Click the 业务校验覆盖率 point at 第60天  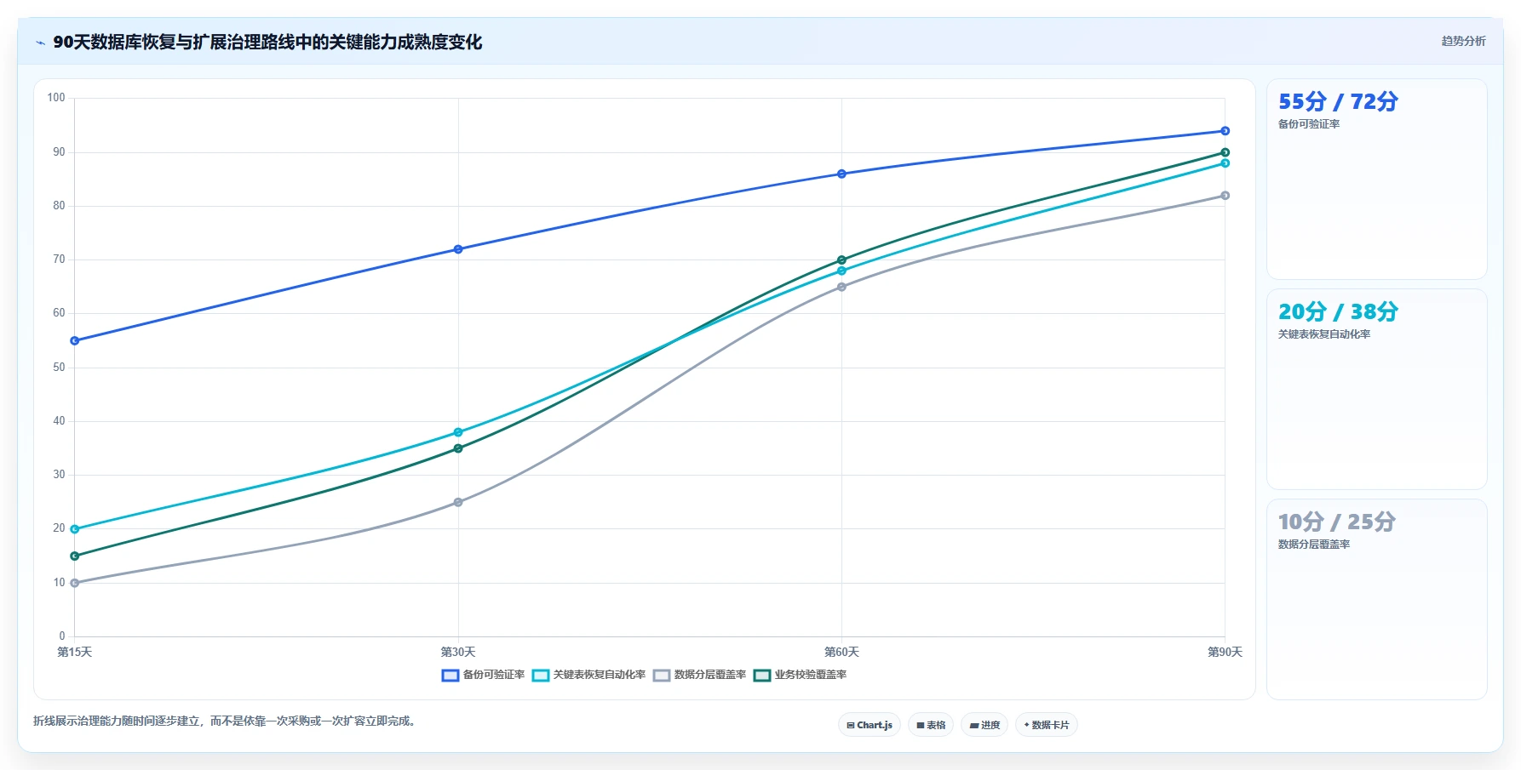(841, 260)
